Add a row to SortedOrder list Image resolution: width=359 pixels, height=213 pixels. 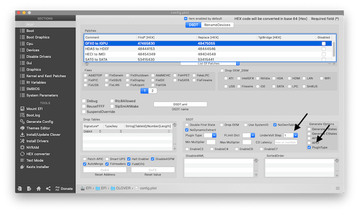[337, 175]
